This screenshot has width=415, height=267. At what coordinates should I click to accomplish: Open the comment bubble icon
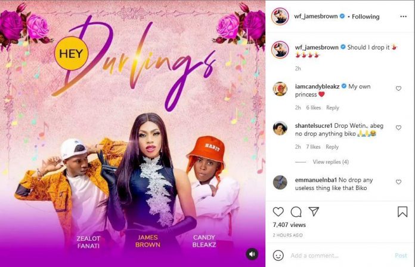click(x=296, y=211)
